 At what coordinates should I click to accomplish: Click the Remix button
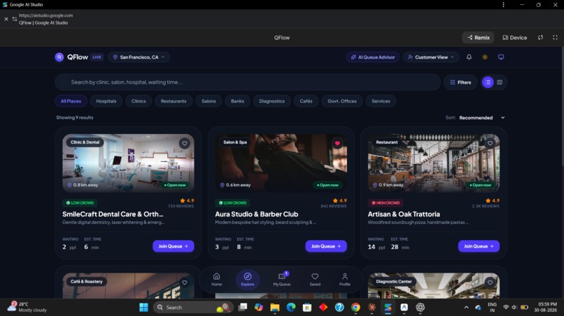479,37
